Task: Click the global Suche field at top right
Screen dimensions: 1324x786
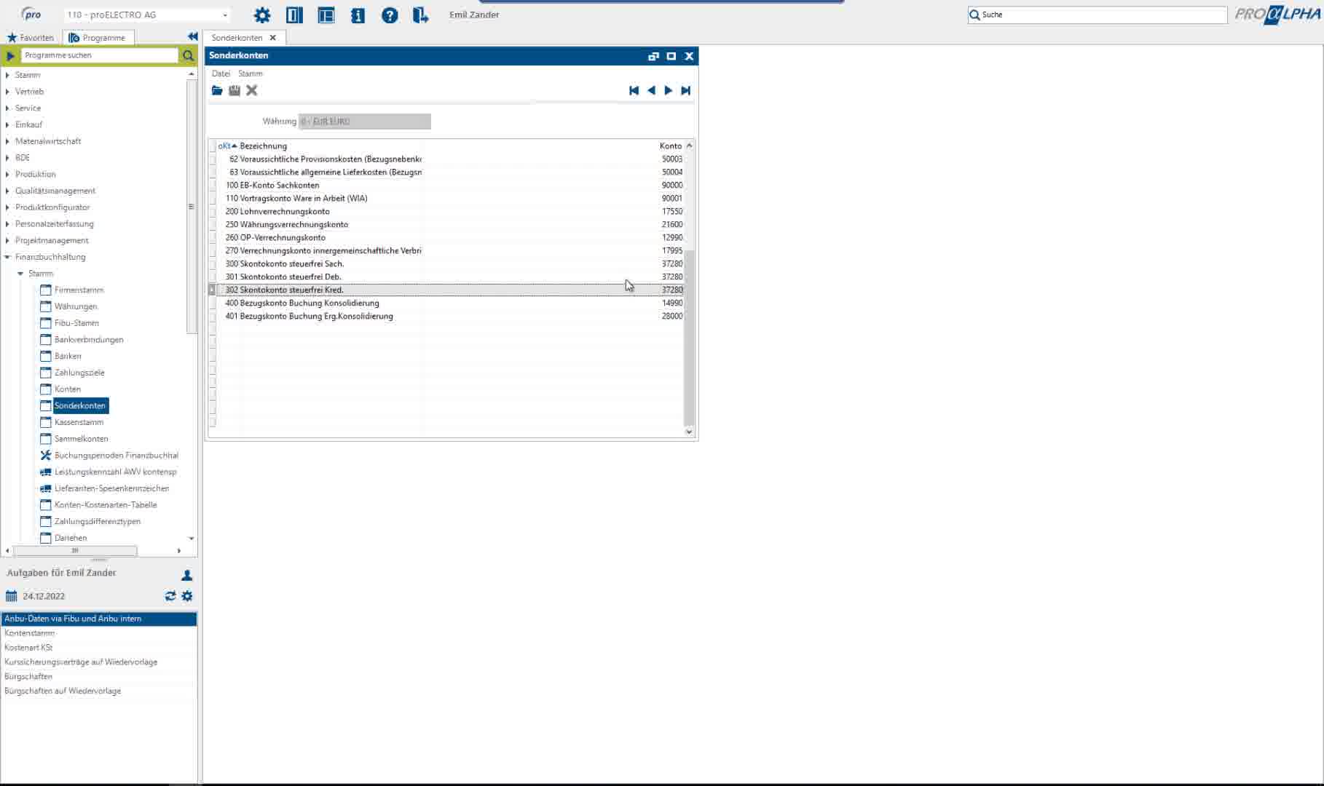Action: click(x=1098, y=15)
